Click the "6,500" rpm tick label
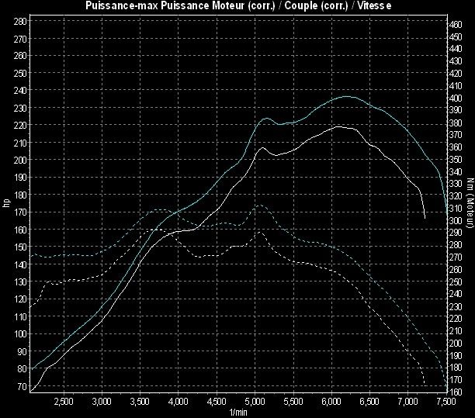This screenshot has height=418, width=475. [x=369, y=402]
